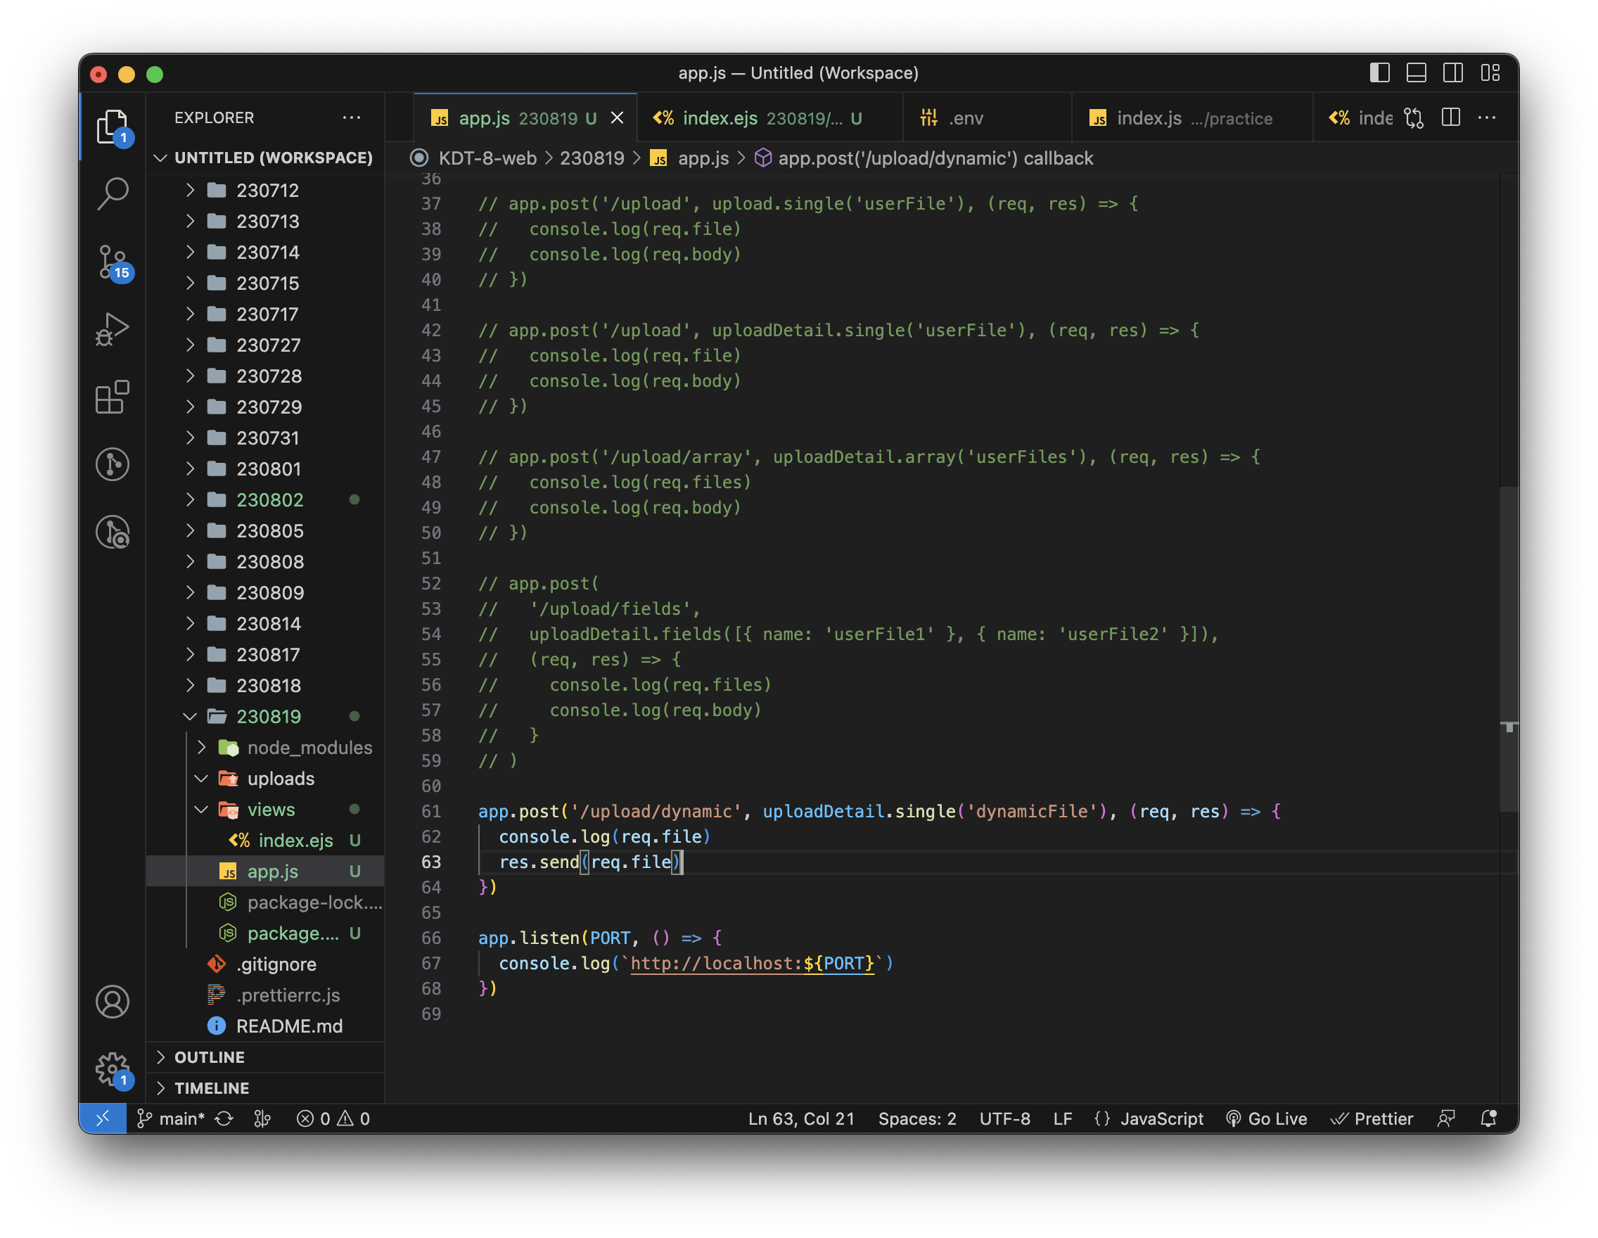This screenshot has height=1238, width=1598.
Task: Select folder 230805 in explorer
Action: pos(266,530)
